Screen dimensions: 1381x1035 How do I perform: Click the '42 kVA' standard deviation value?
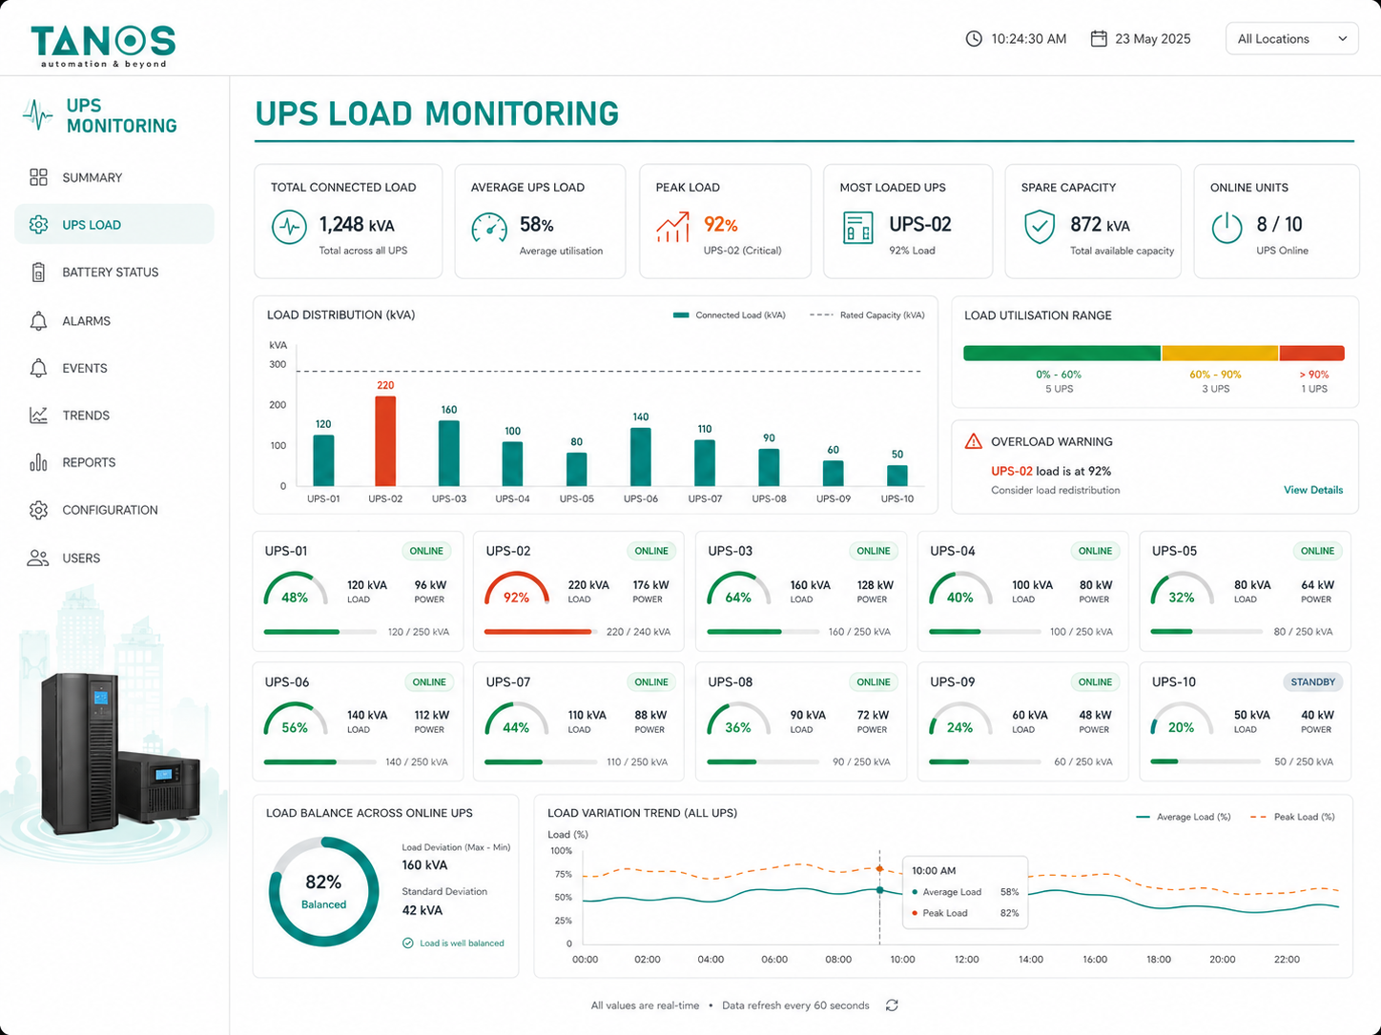pos(423,910)
